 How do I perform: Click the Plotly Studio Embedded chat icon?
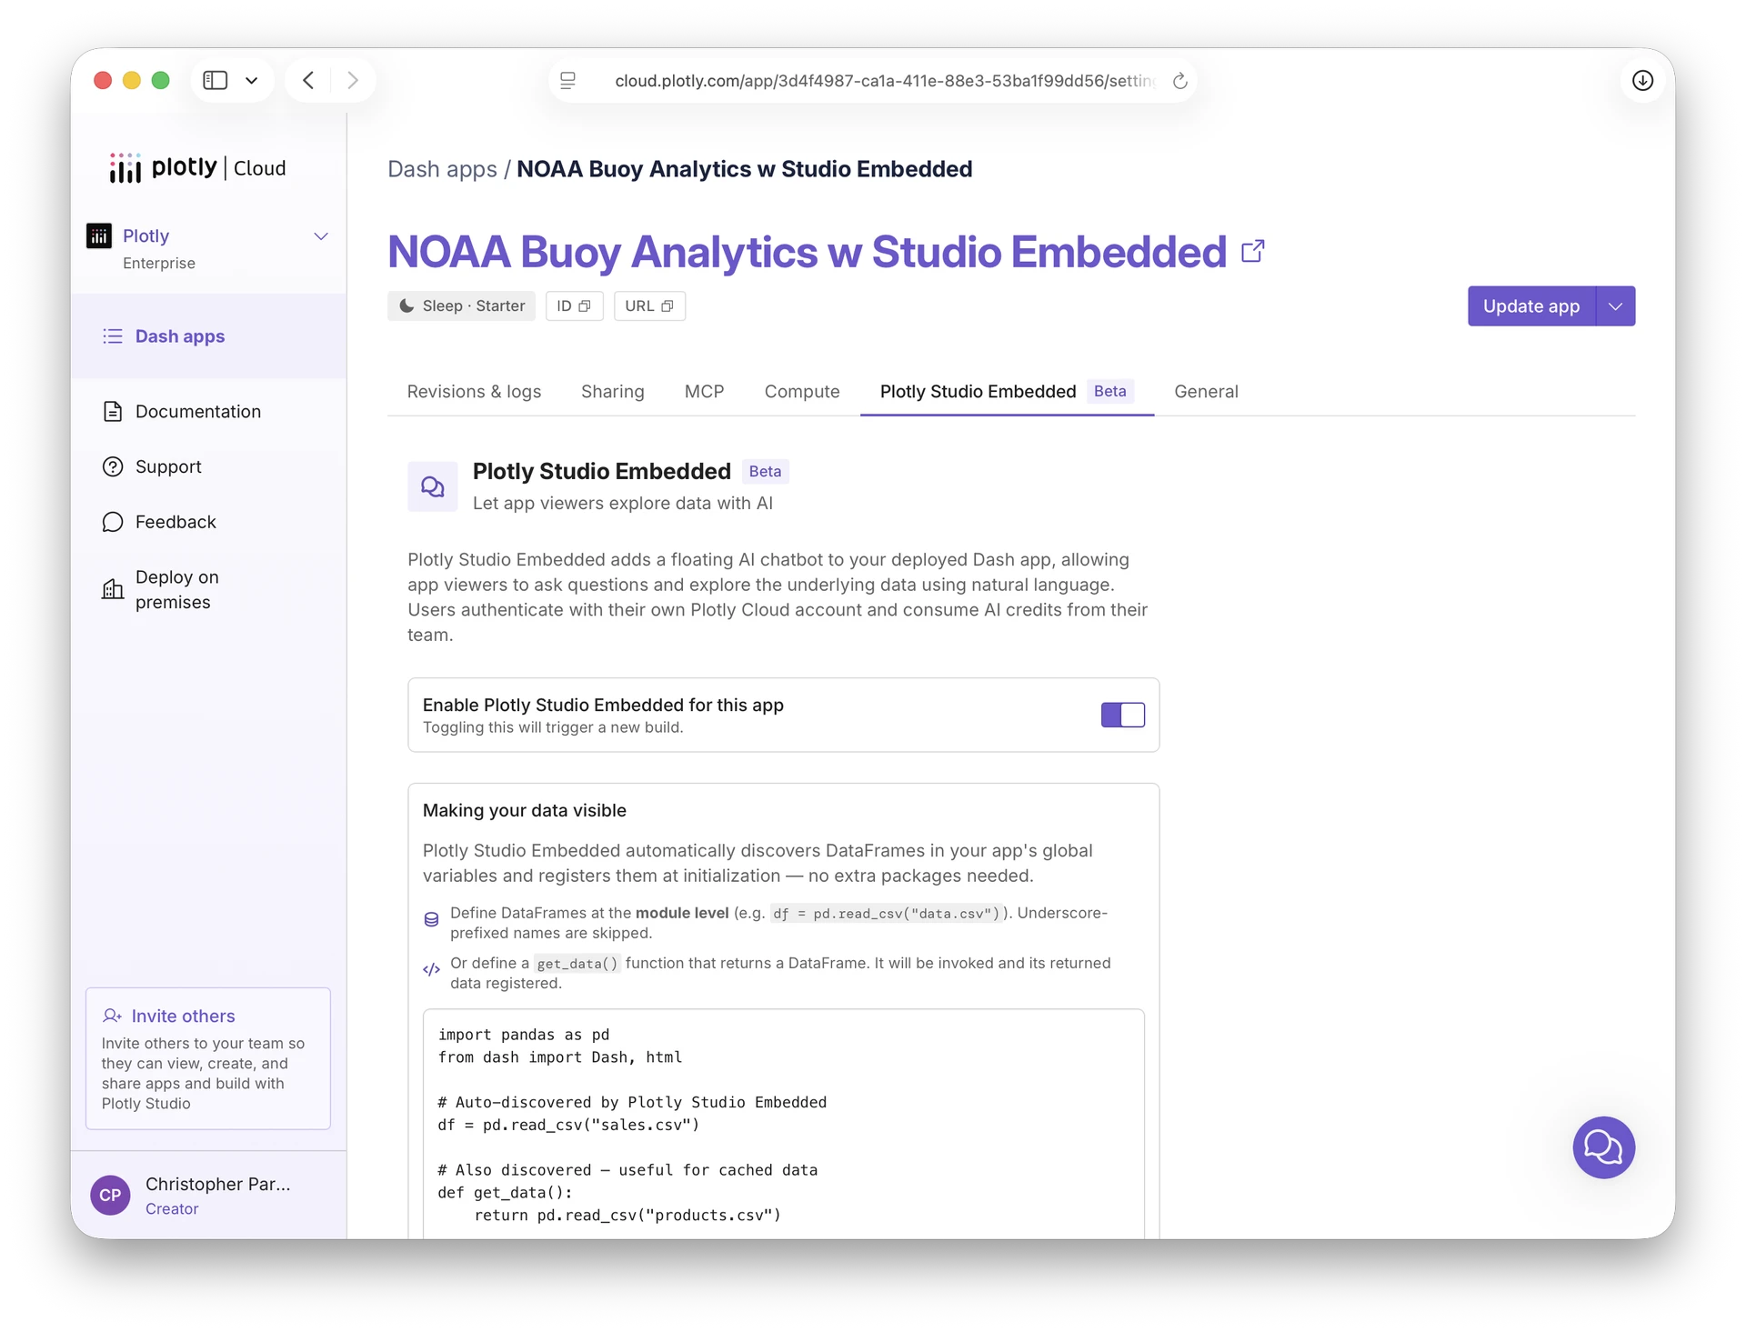(x=433, y=486)
